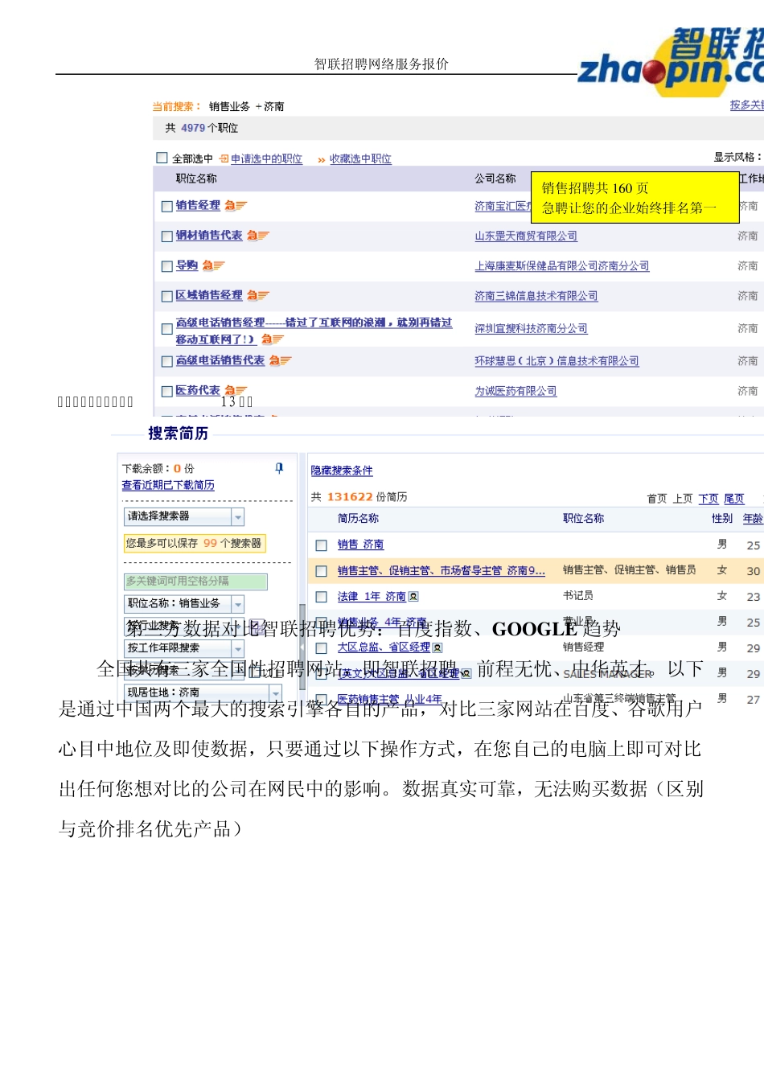Screen dimensions: 764x1081
Task: Open resume 销售主管、促销主管、市场督导主管 济南9...
Action: click(x=442, y=571)
